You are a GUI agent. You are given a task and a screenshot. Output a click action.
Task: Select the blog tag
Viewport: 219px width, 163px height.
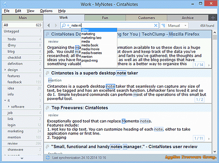click(22, 51)
